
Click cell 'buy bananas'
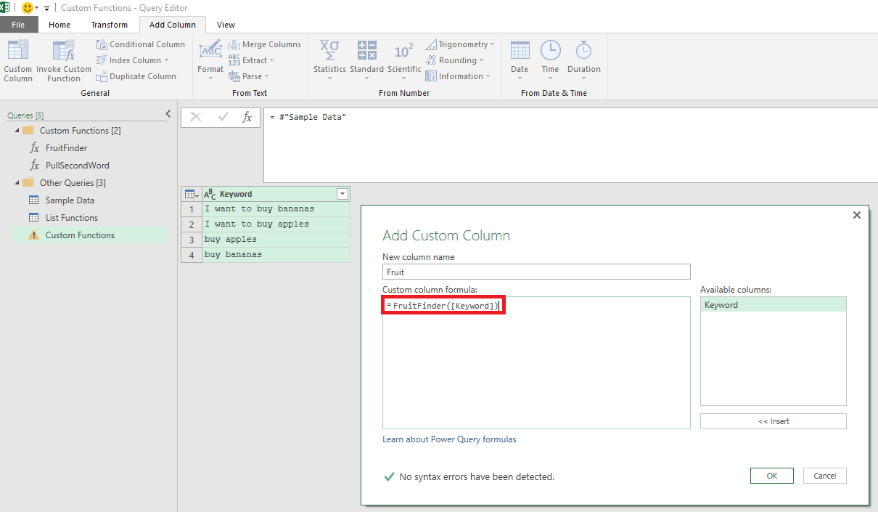pyautogui.click(x=276, y=255)
